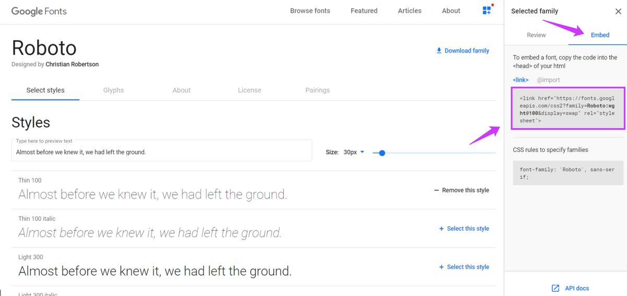
Task: Click the 'Thin 100' style label
Action: (30, 180)
